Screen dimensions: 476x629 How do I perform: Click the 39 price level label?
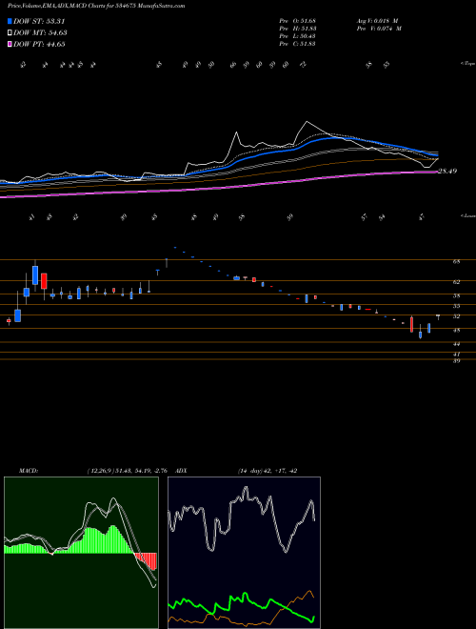tap(456, 361)
